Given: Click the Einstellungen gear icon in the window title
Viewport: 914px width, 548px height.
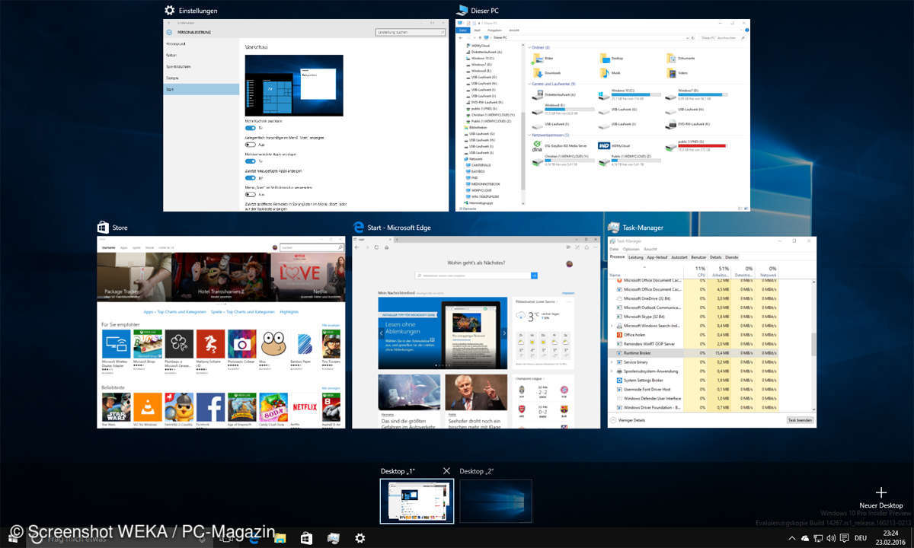Looking at the screenshot, I should click(170, 11).
